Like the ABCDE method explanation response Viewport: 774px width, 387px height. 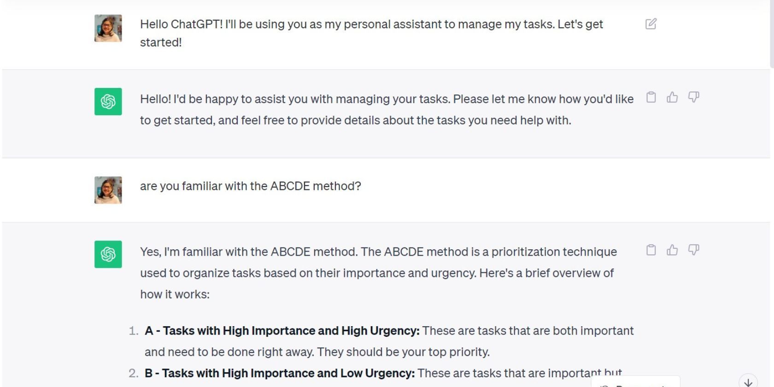coord(672,250)
